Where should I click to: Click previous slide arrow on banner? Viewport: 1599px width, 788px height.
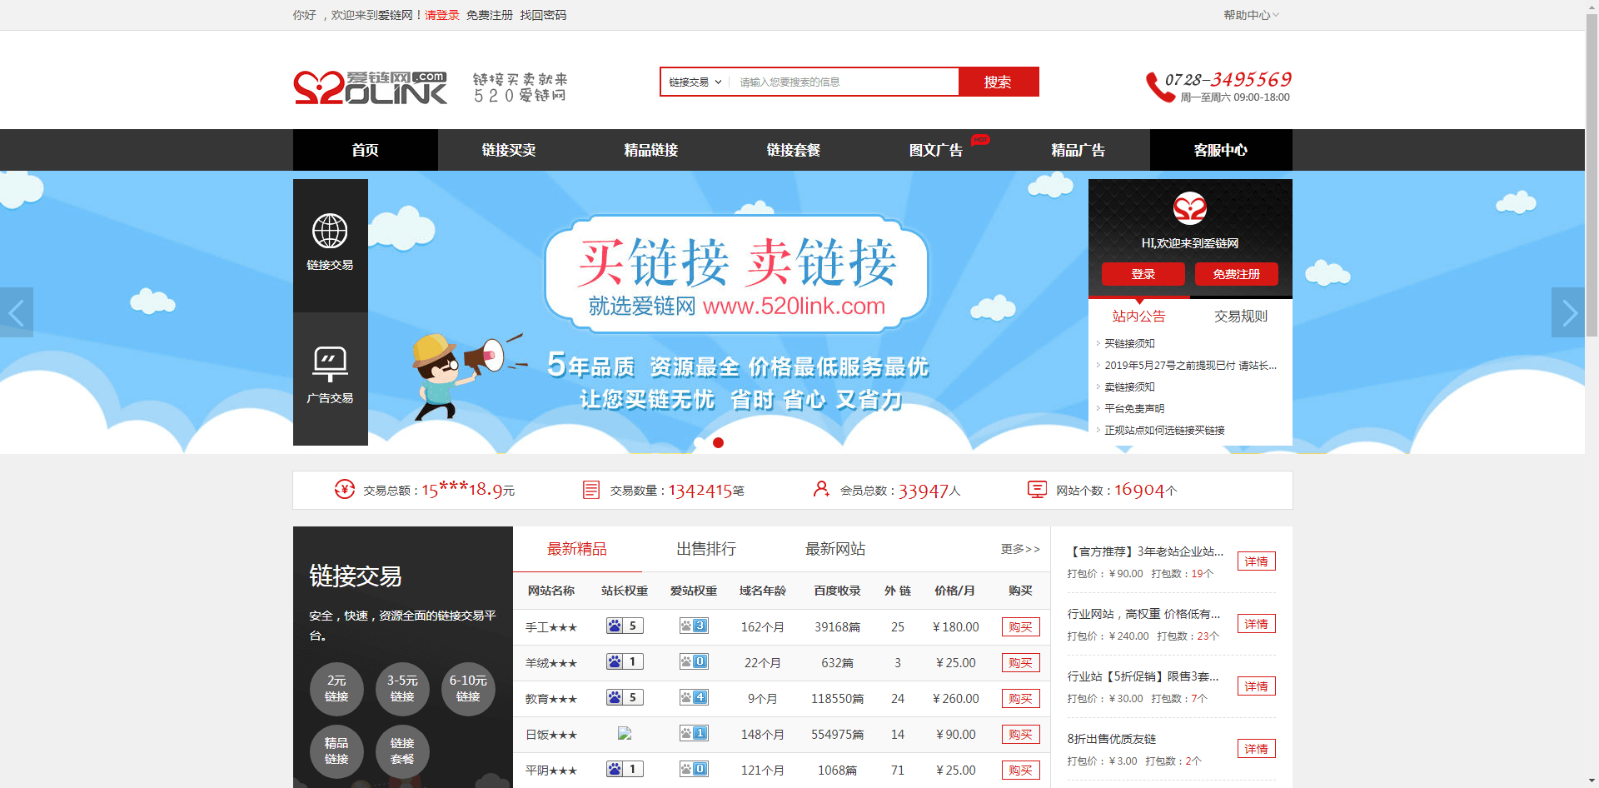tap(16, 312)
